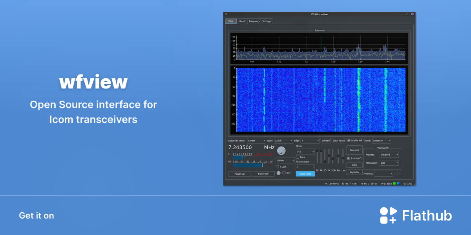This screenshot has width=471, height=235.
Task: Switch to the Frequency tab
Action: pyautogui.click(x=254, y=21)
